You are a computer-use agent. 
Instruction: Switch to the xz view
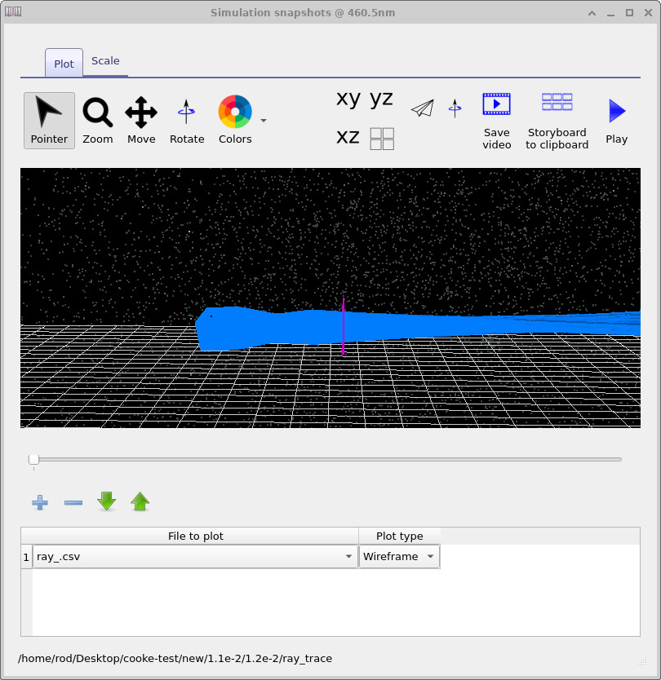(x=348, y=137)
